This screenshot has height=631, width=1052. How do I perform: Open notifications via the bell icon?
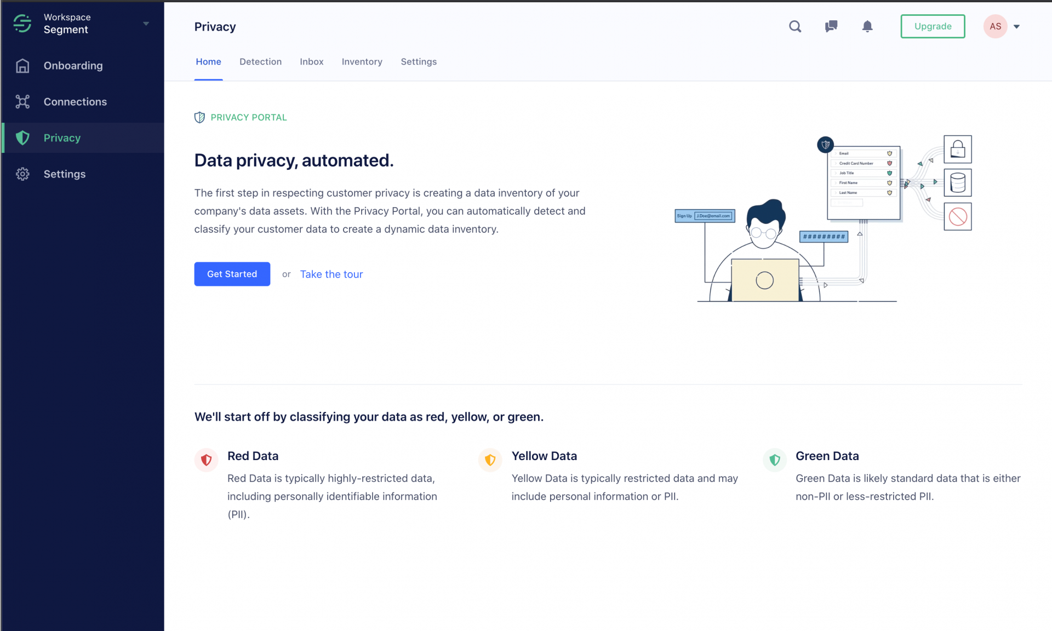coord(867,26)
